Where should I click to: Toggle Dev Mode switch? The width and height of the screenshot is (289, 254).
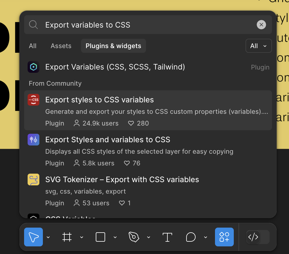pos(258,237)
